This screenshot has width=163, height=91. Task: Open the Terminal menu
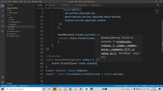pos(34,2)
